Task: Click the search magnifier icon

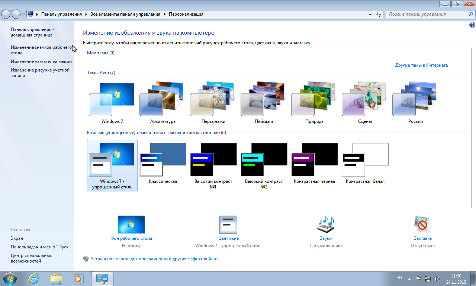Action: coord(471,14)
